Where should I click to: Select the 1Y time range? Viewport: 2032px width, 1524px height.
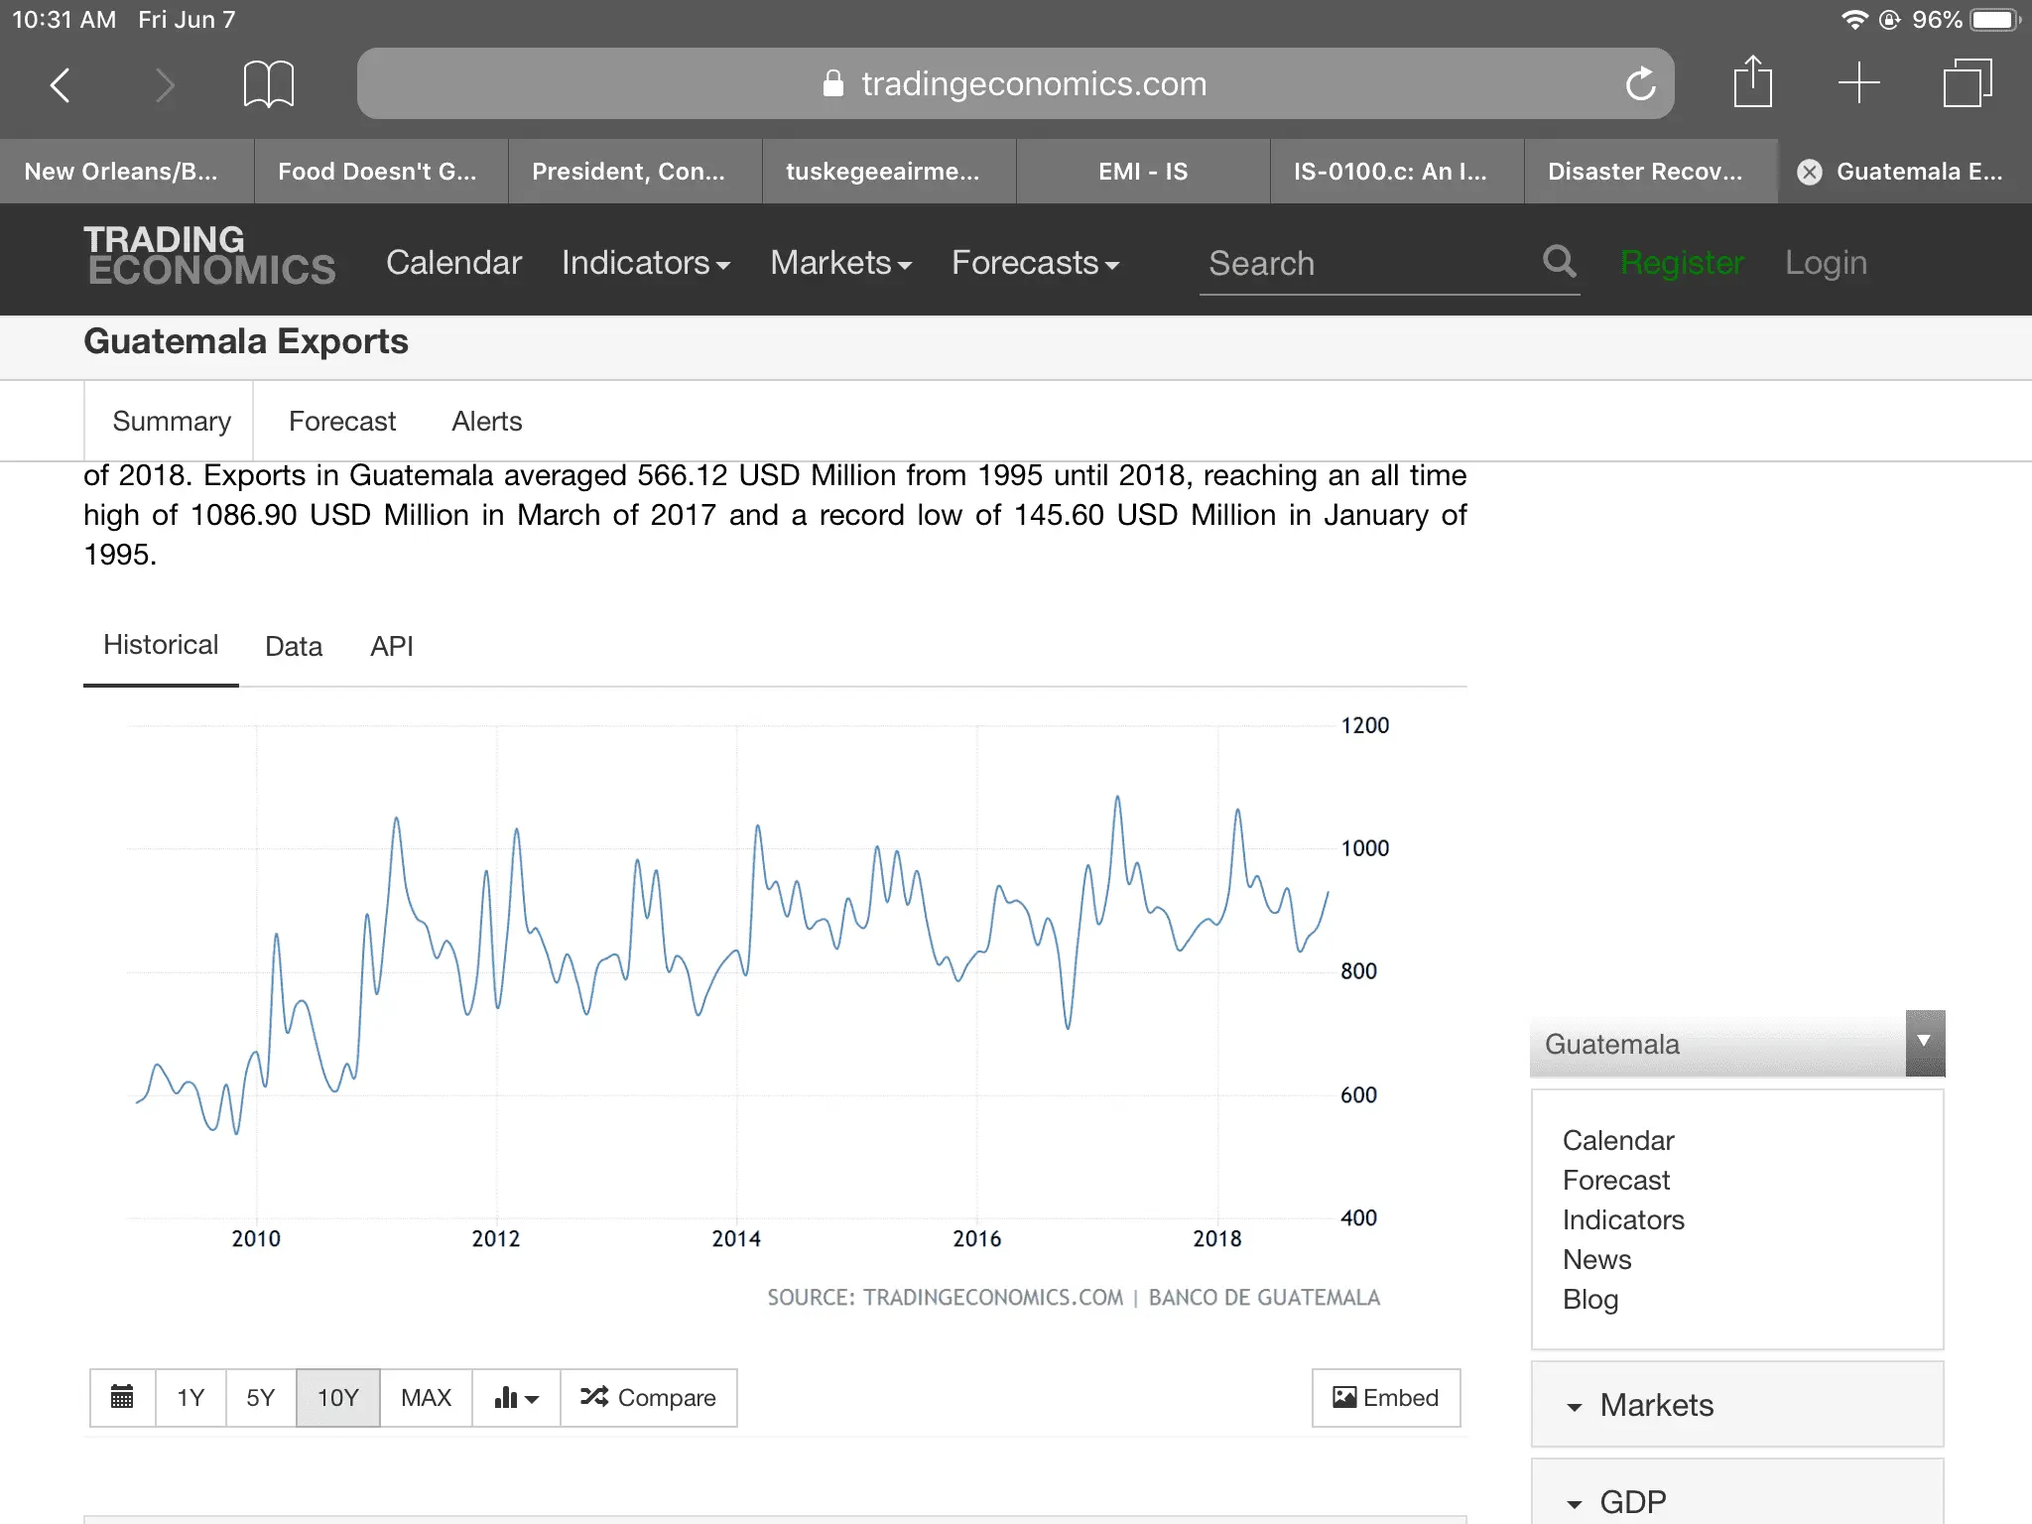(x=190, y=1397)
